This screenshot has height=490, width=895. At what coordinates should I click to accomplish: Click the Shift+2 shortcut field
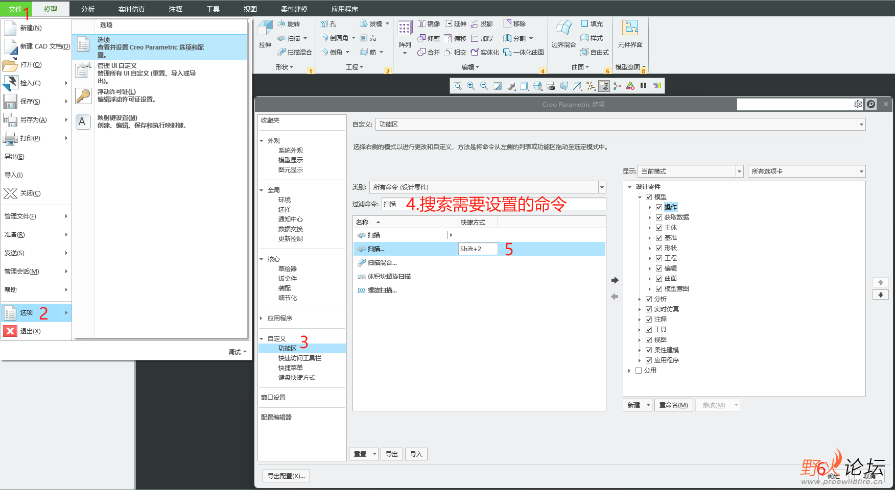coord(478,249)
